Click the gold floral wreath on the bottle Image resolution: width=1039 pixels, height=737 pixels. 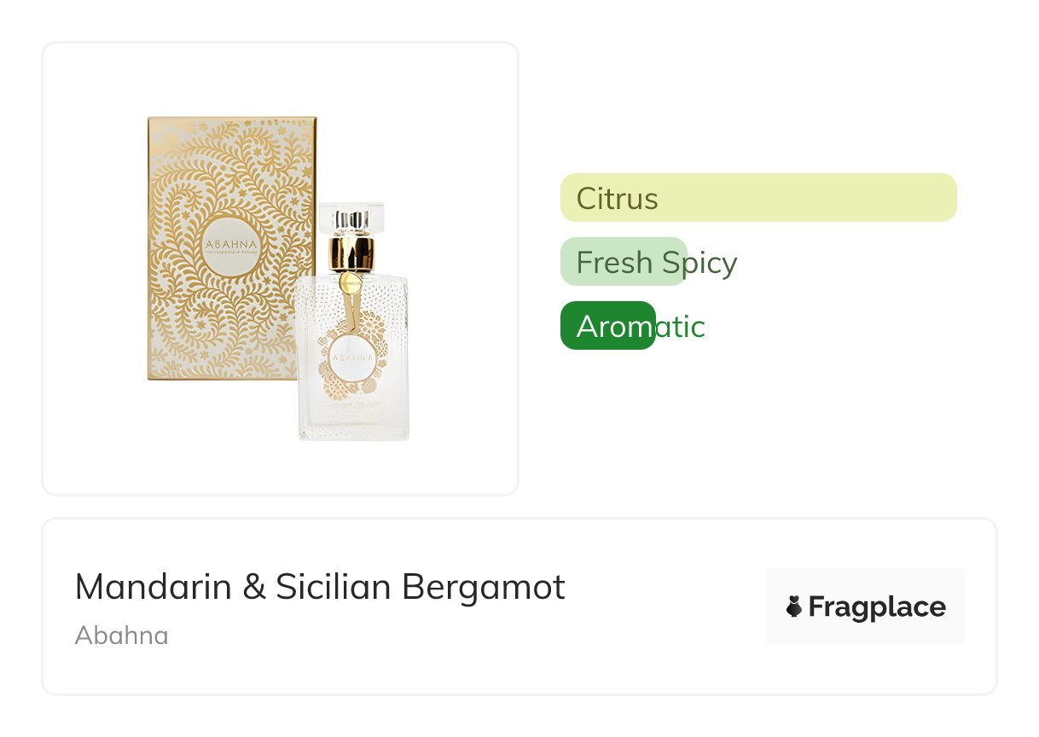click(328, 375)
